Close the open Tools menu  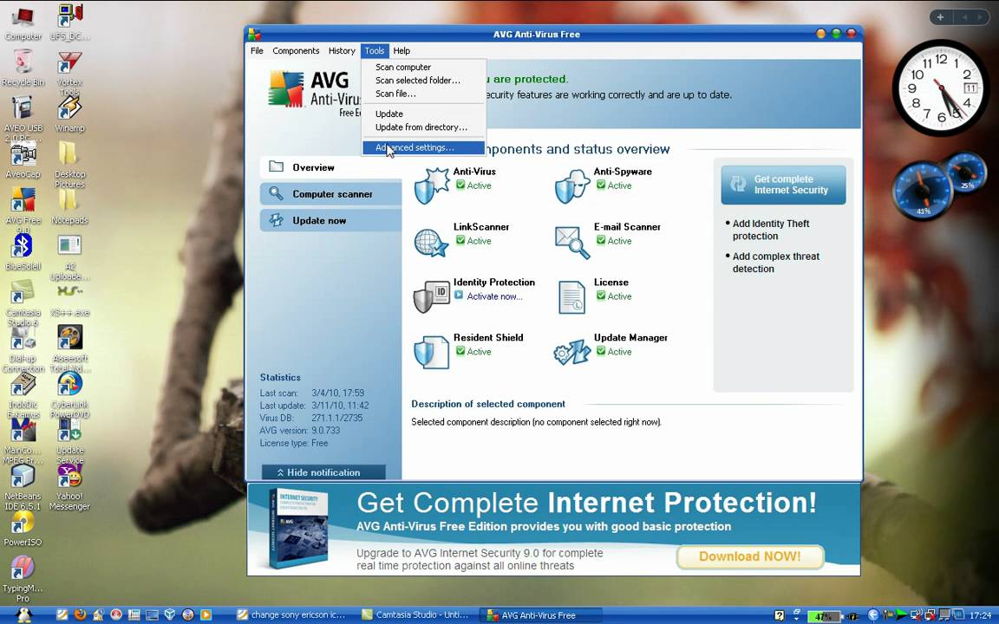(375, 51)
